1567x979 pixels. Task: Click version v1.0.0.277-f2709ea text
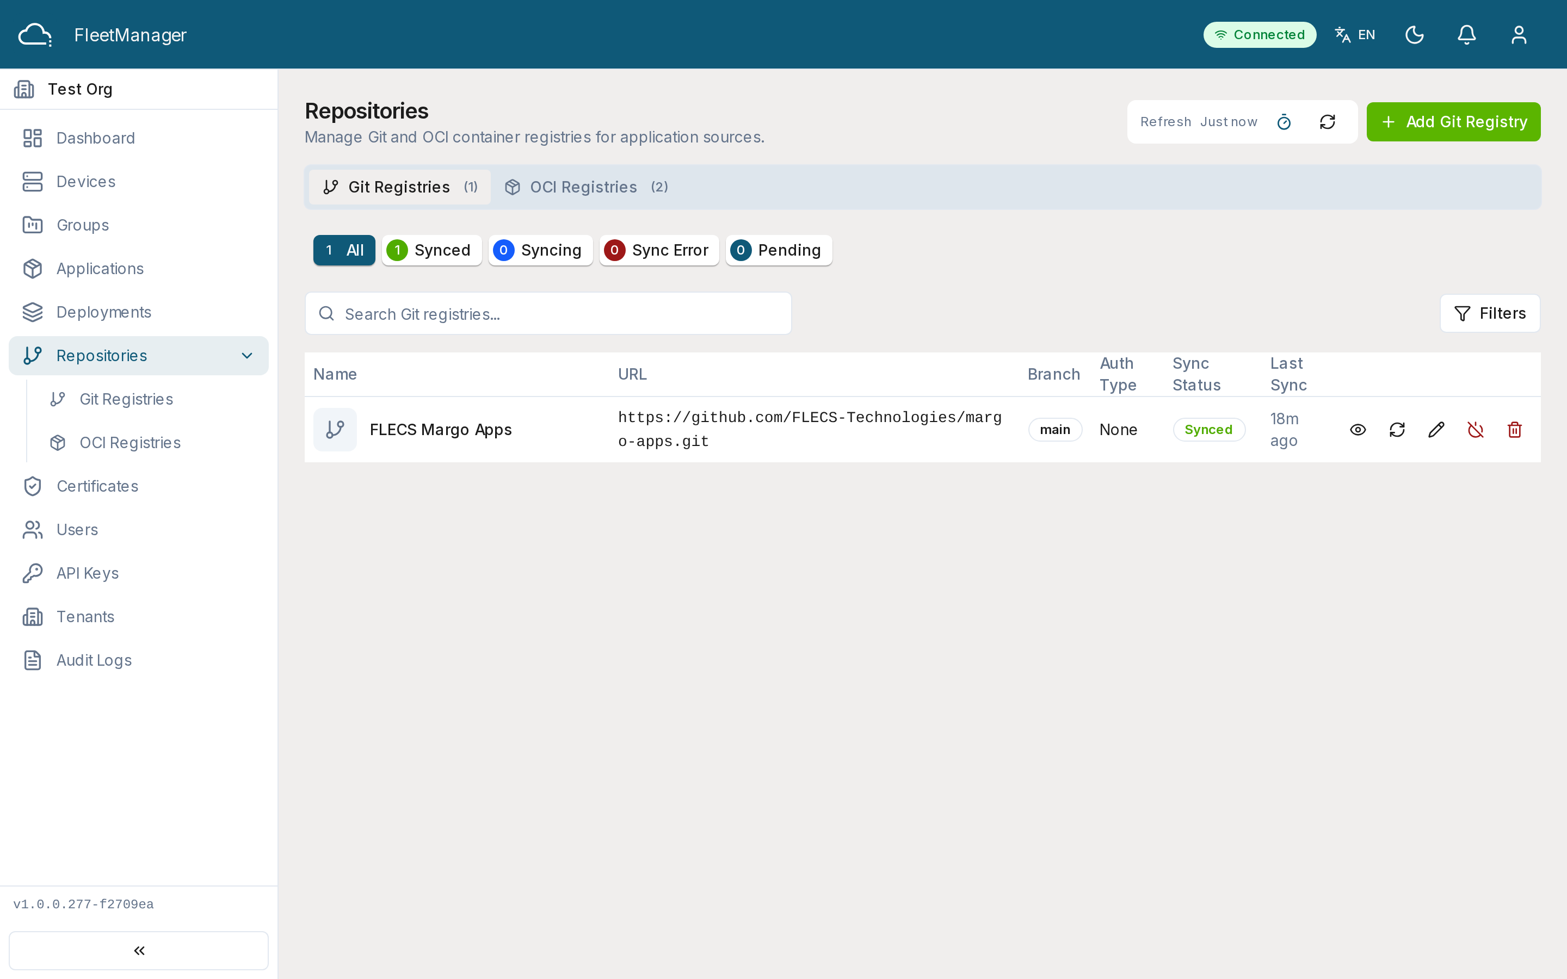click(84, 904)
